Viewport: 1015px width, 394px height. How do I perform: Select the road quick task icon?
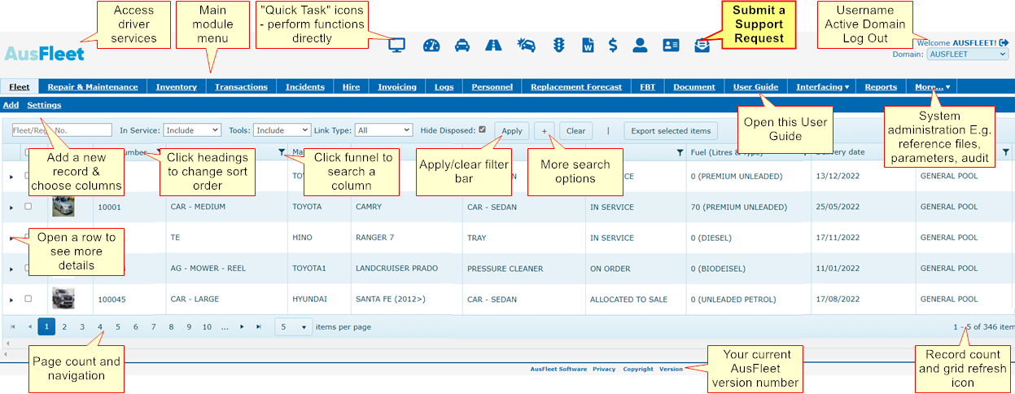(493, 46)
